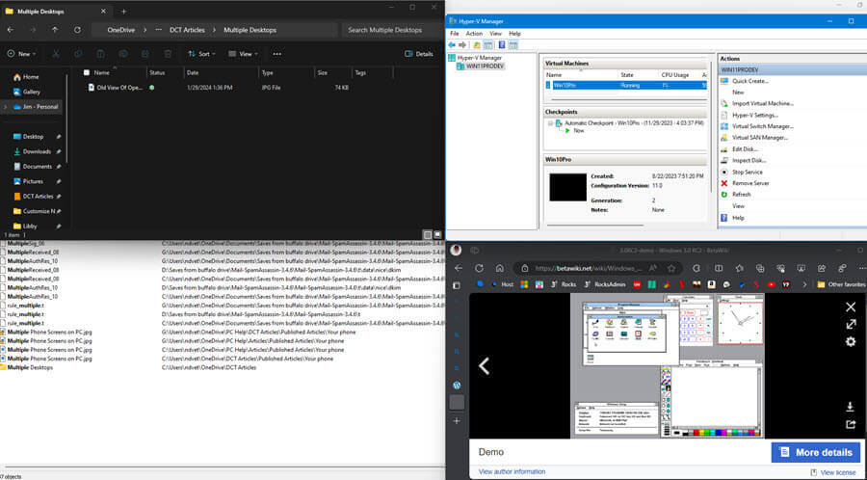This screenshot has width=867, height=480.
Task: Click the Up arrow in File Explorer
Action: pos(54,30)
